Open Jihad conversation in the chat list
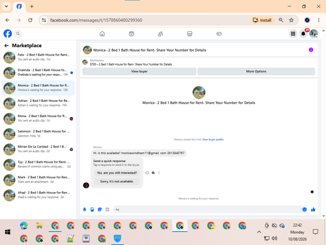 click(x=38, y=195)
